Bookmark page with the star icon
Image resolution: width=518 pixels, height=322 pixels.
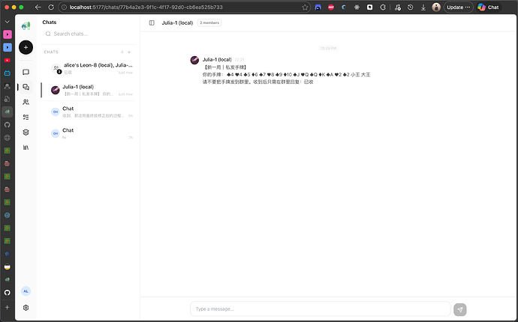pos(305,7)
